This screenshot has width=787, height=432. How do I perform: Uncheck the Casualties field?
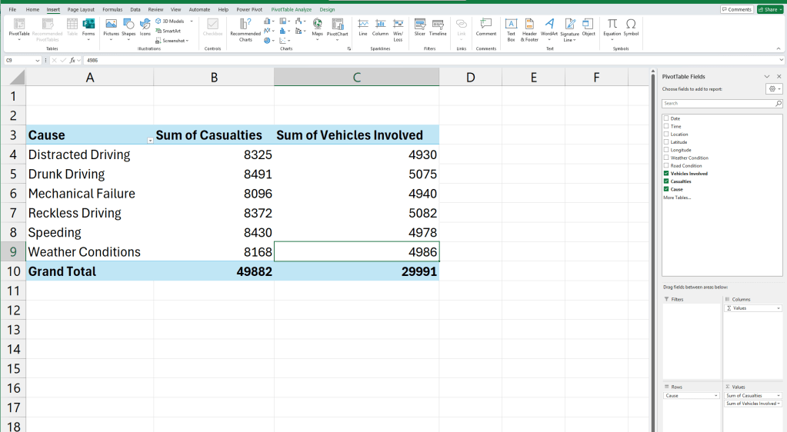tap(666, 181)
